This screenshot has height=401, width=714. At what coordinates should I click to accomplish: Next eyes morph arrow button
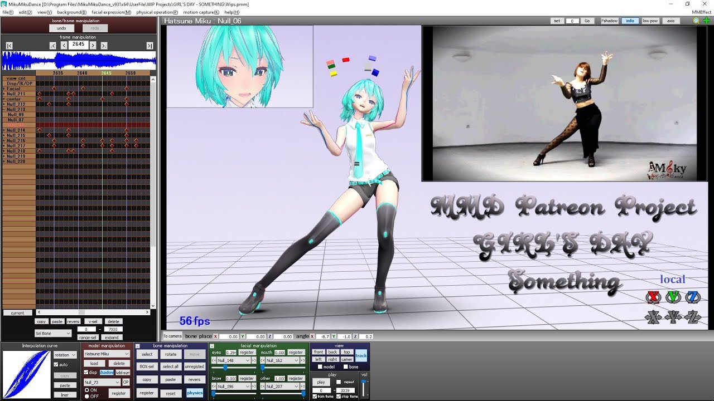[x=254, y=360]
